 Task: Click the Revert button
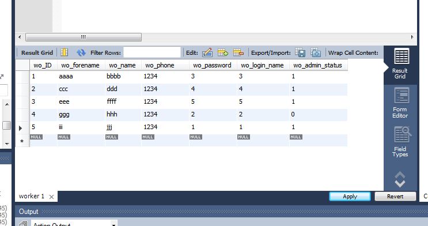point(395,197)
